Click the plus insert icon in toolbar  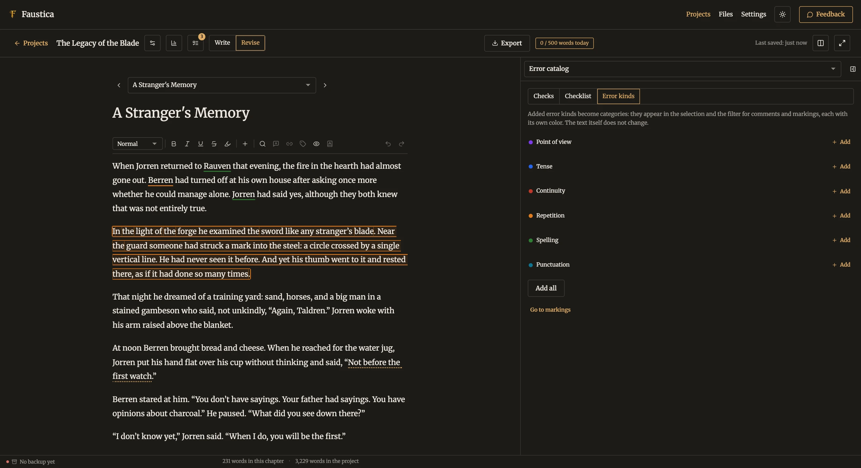pyautogui.click(x=245, y=144)
